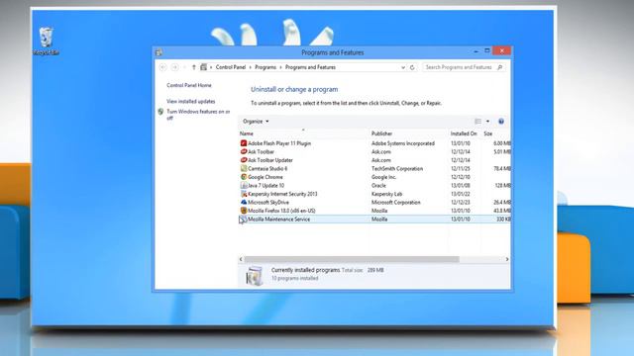Expand arrow after Control Panel breadcrumb
This screenshot has width=634, height=356.
click(251, 67)
